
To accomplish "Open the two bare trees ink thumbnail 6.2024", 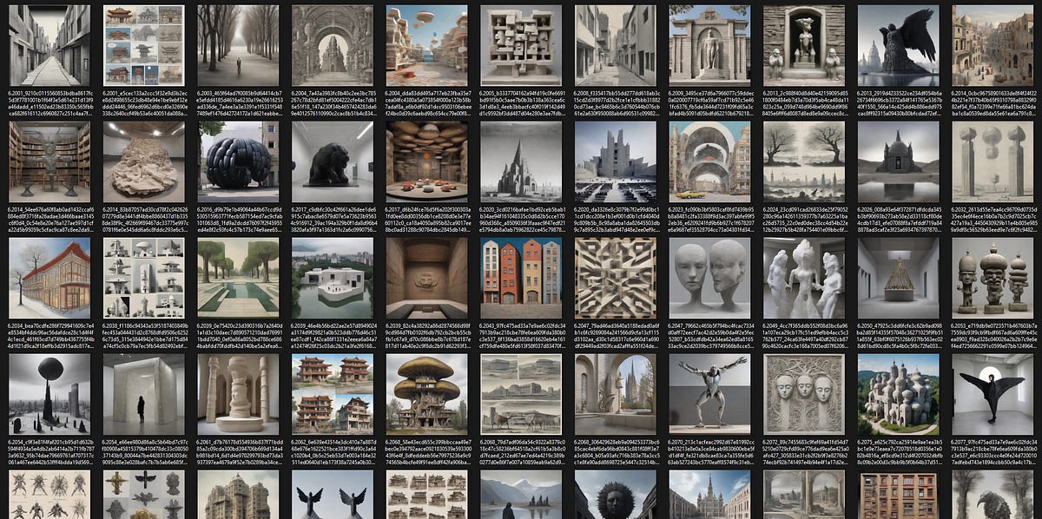I will click(804, 161).
